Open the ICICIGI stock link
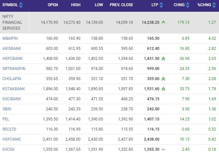Viewport: 219px width, 153px height. pos(8,149)
